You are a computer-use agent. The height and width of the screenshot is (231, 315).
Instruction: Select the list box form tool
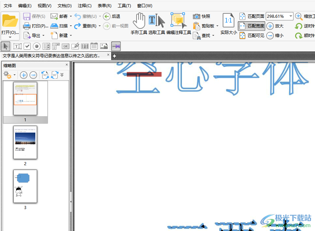46,46
